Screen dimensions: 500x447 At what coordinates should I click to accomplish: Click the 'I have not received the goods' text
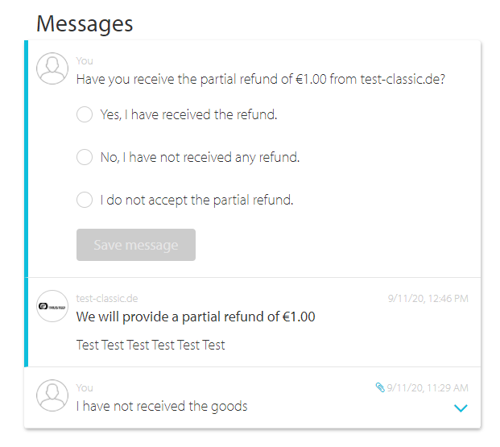[x=162, y=406]
